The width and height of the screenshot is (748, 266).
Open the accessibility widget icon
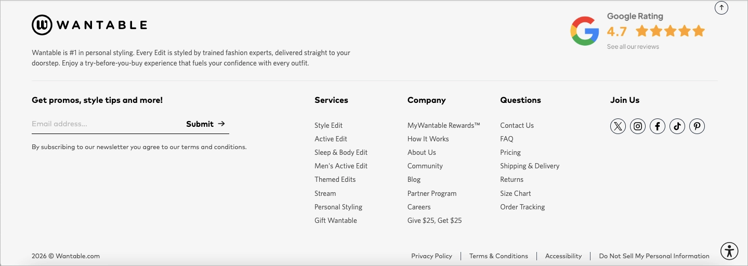point(729,251)
